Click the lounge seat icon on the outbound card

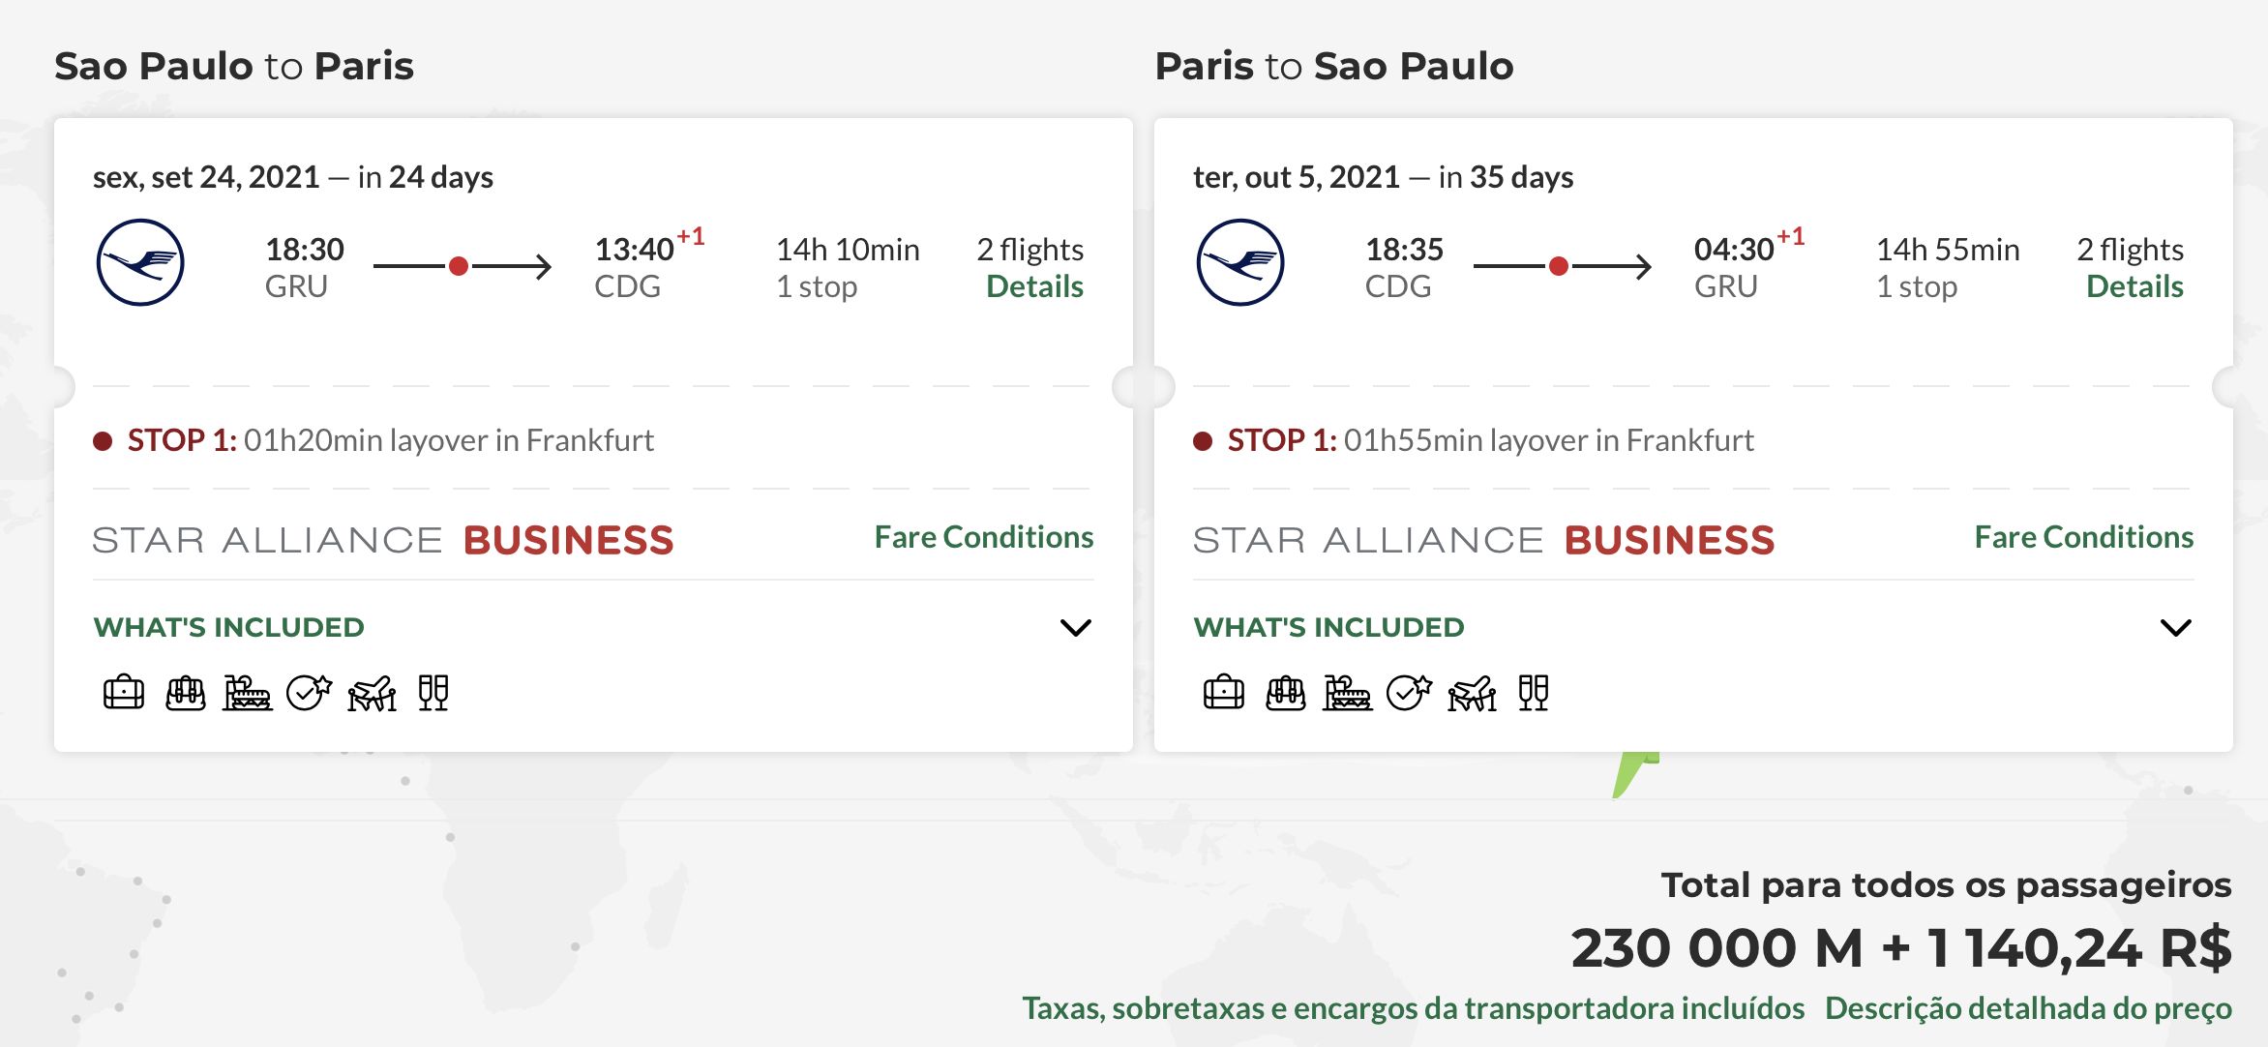(x=248, y=693)
